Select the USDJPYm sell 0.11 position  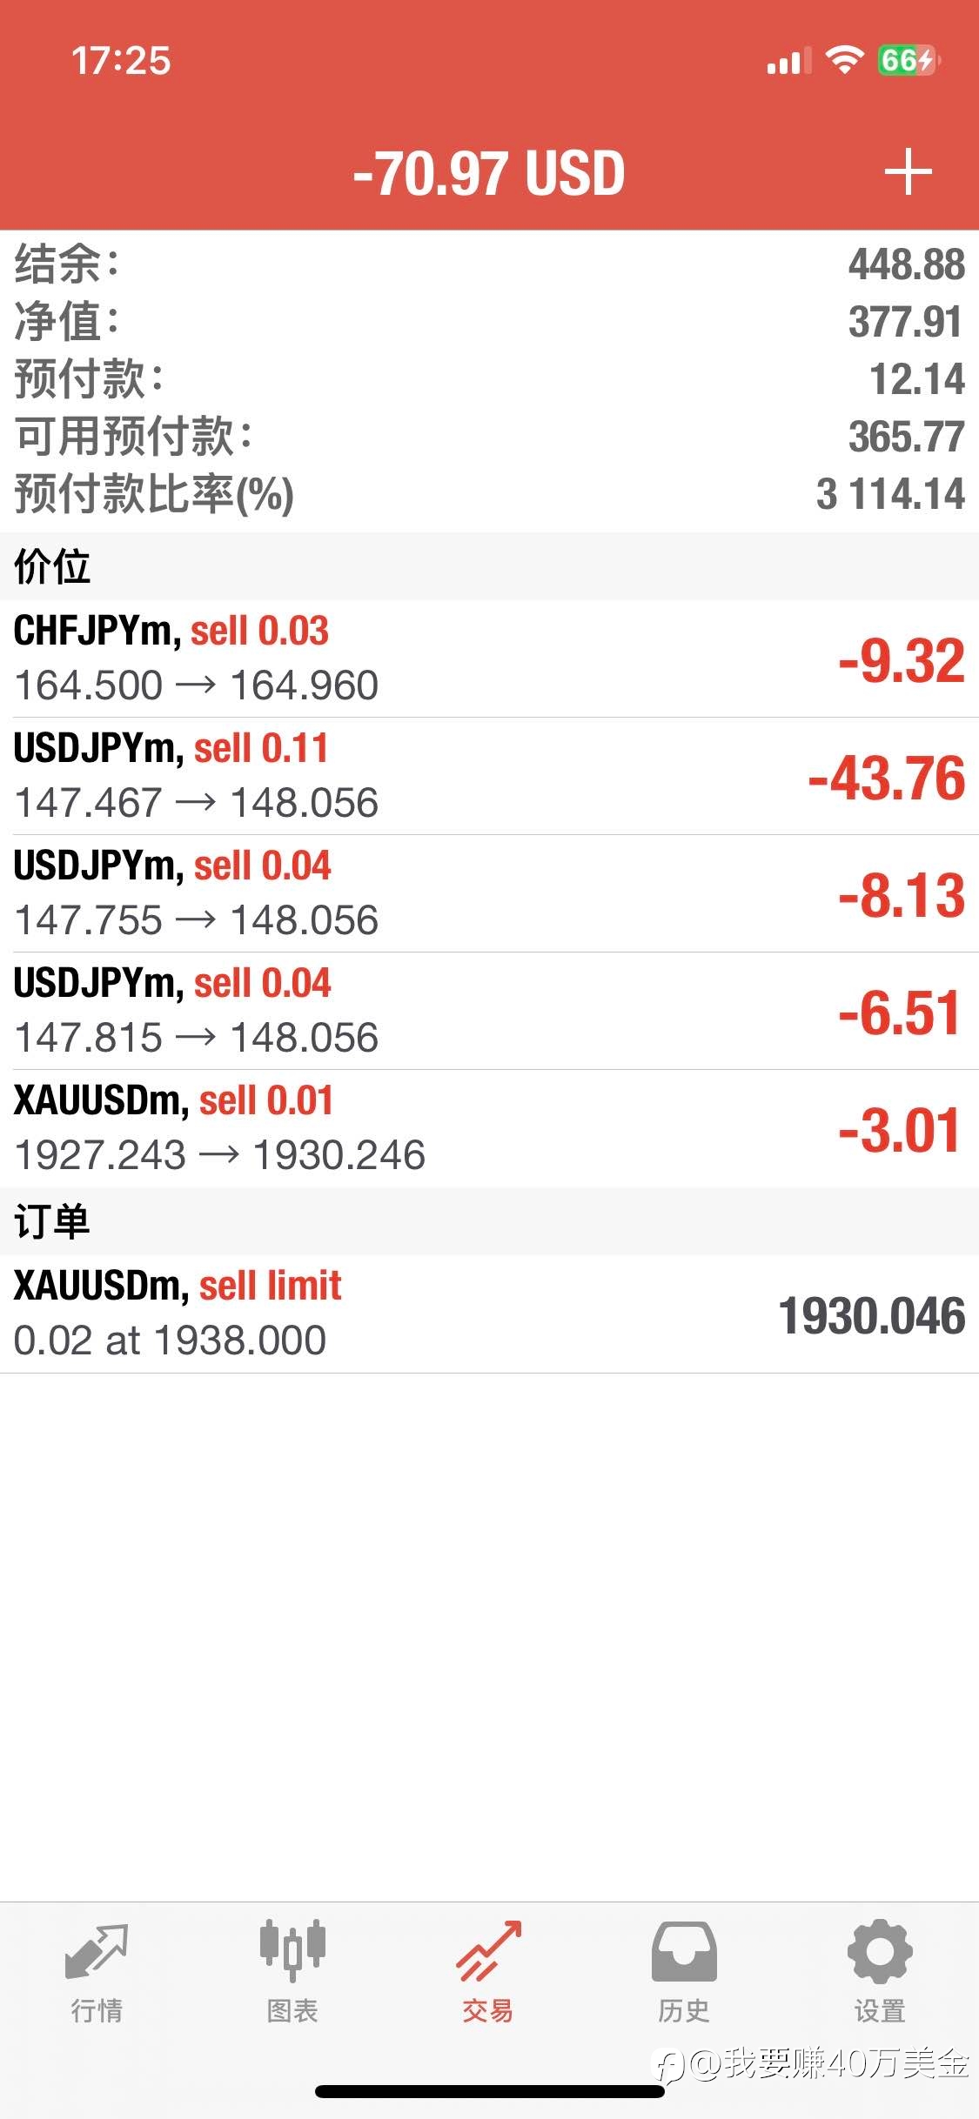489,776
